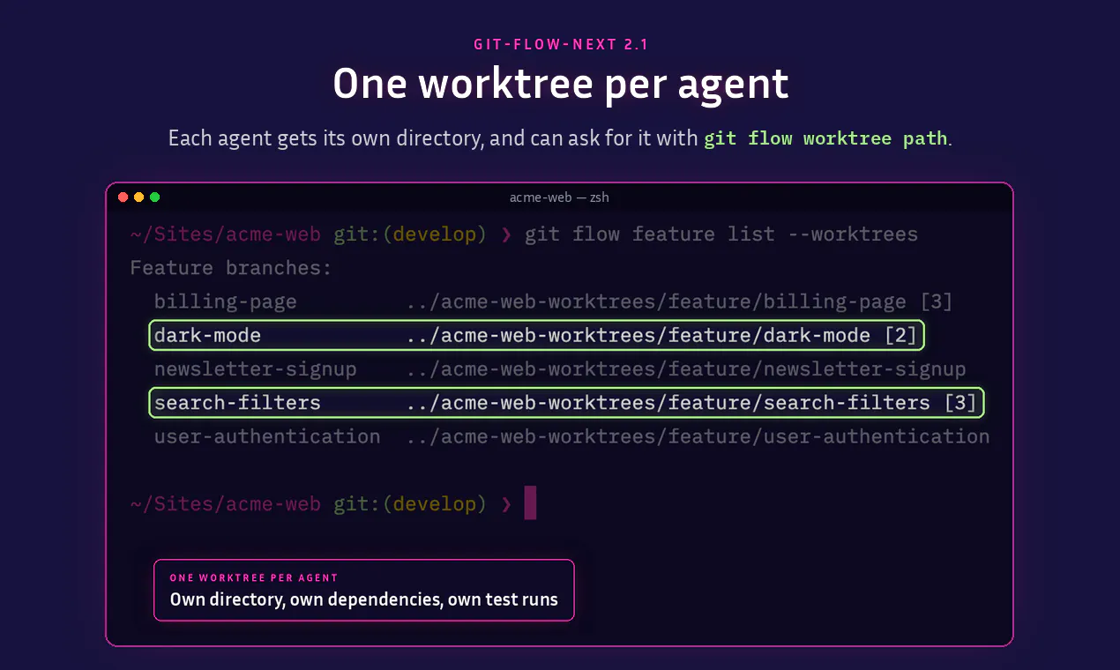Click the '[2]' count on the dark-mode row
The height and width of the screenshot is (670, 1120).
[x=900, y=336]
